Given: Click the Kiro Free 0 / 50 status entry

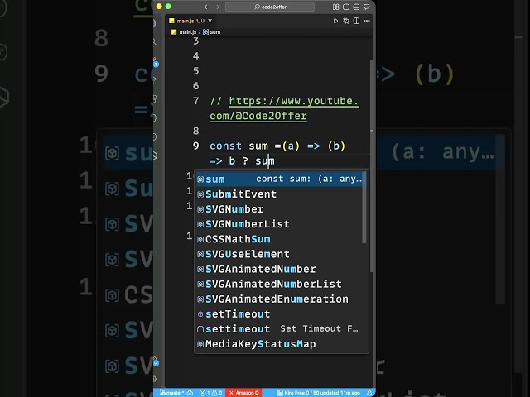Looking at the screenshot, I should pyautogui.click(x=318, y=393).
